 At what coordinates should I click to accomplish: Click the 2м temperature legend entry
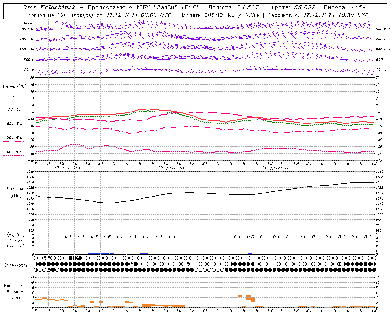(x=14, y=95)
